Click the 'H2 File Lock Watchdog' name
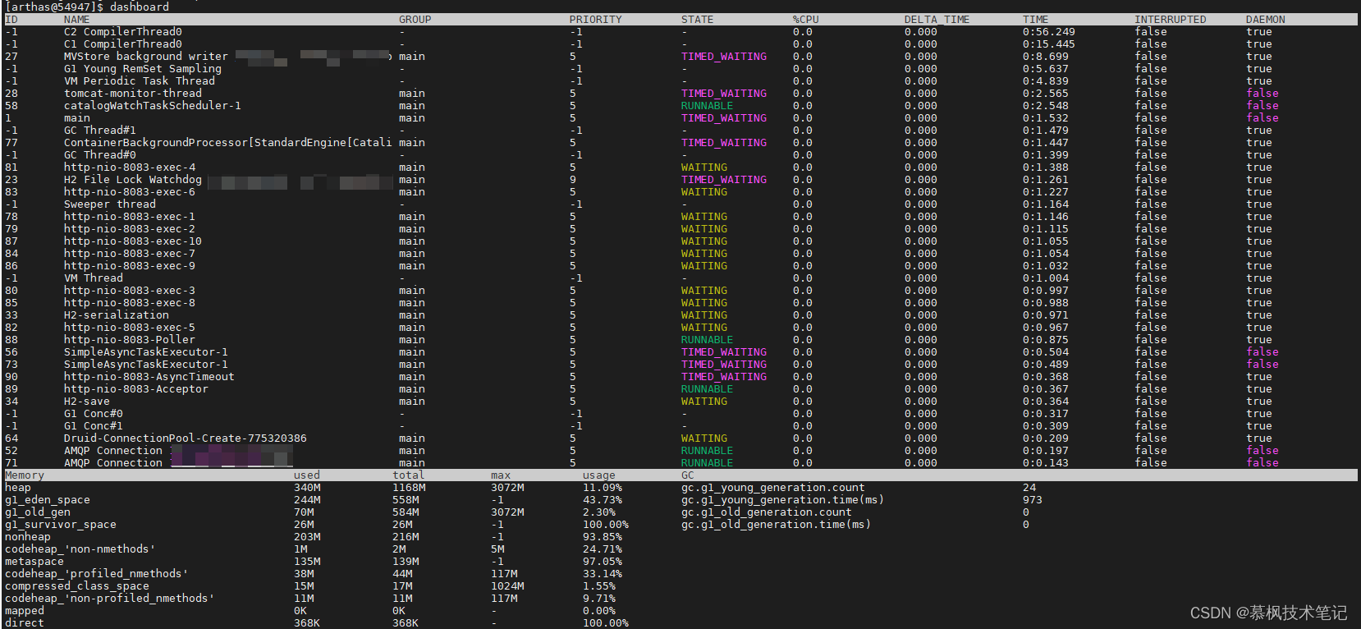 [133, 180]
